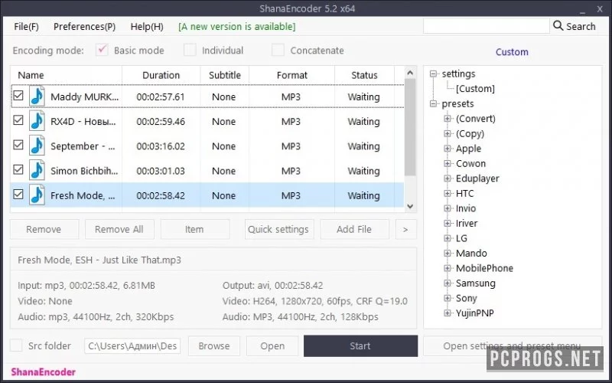Uncheck the RX4D file checkbox

tap(18, 120)
